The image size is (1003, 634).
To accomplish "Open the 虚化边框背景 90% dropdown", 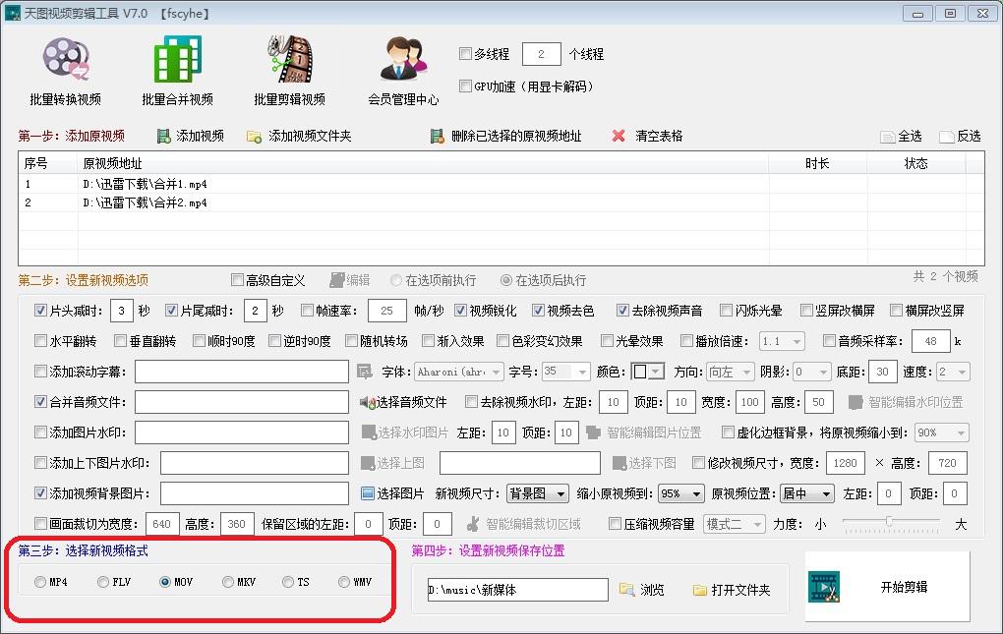I will coord(942,432).
